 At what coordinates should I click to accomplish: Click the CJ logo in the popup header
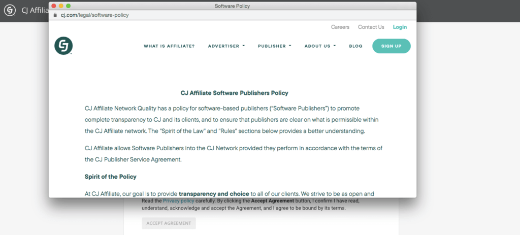63,46
